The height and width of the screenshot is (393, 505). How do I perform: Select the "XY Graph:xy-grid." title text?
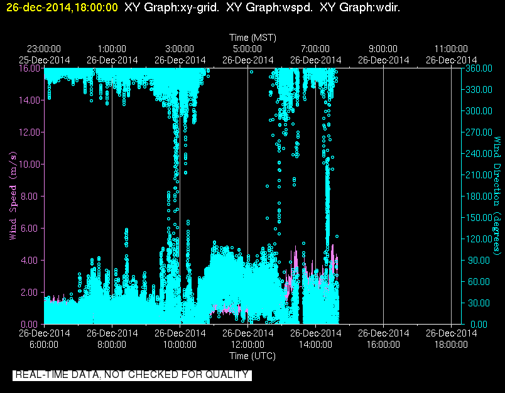pyautogui.click(x=171, y=7)
